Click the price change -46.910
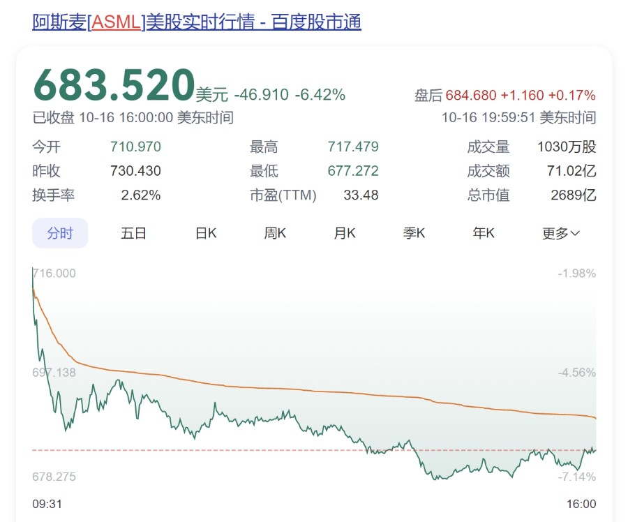The height and width of the screenshot is (522, 628). pyautogui.click(x=261, y=95)
